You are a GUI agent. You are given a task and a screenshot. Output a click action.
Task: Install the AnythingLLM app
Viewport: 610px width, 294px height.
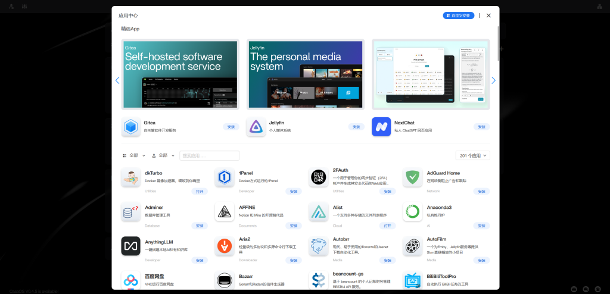click(x=200, y=260)
